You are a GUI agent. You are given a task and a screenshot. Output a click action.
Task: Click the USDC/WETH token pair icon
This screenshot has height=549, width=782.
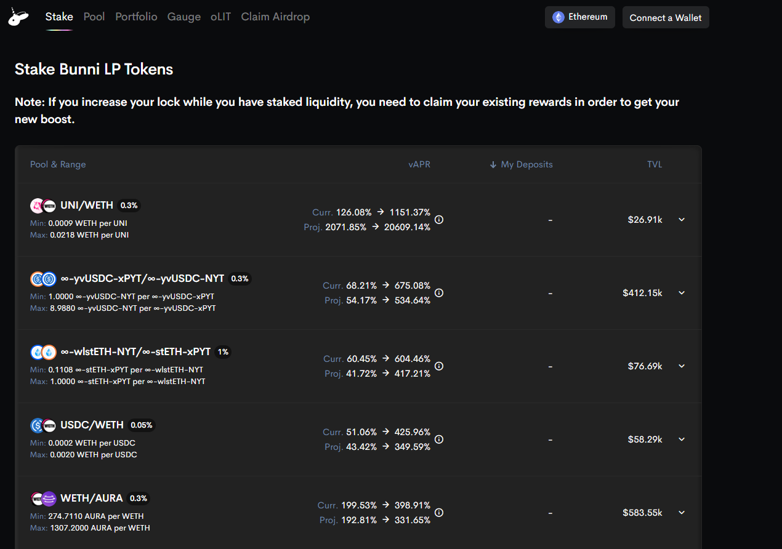(43, 425)
